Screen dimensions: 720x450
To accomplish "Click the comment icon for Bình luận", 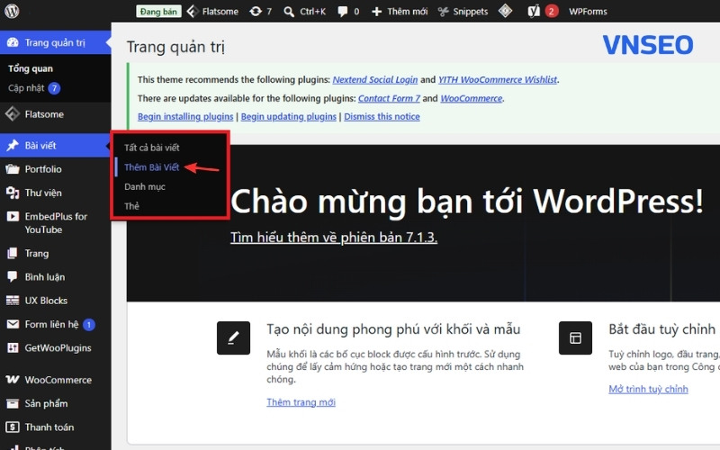I will [x=13, y=276].
